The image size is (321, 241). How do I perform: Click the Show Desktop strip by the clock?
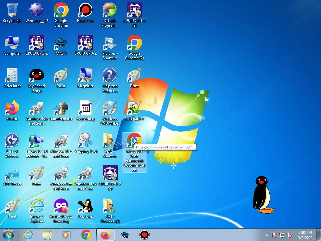coord(319,235)
